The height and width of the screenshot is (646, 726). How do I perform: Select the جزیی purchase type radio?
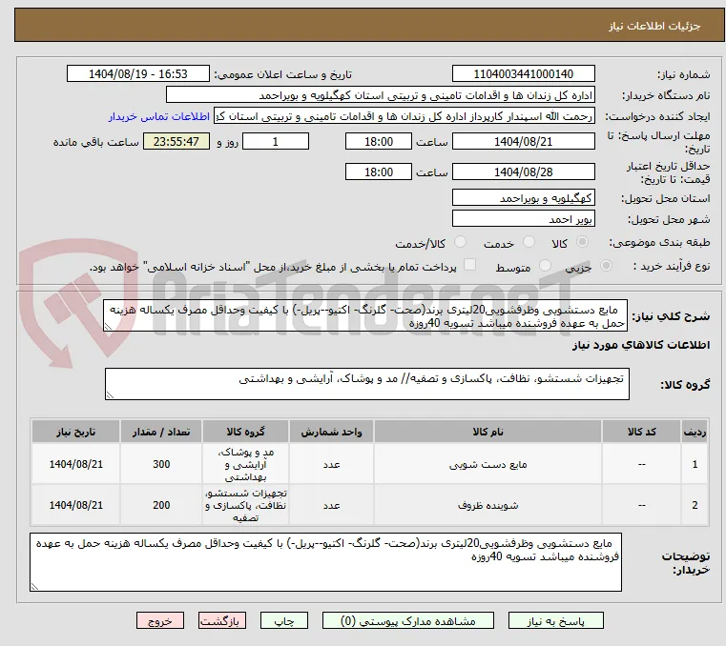606,266
